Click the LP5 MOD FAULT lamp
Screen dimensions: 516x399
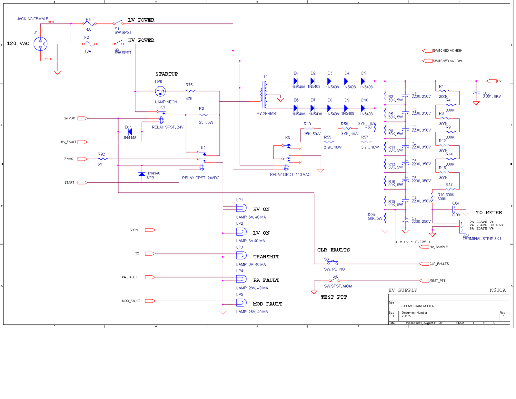[x=241, y=303]
